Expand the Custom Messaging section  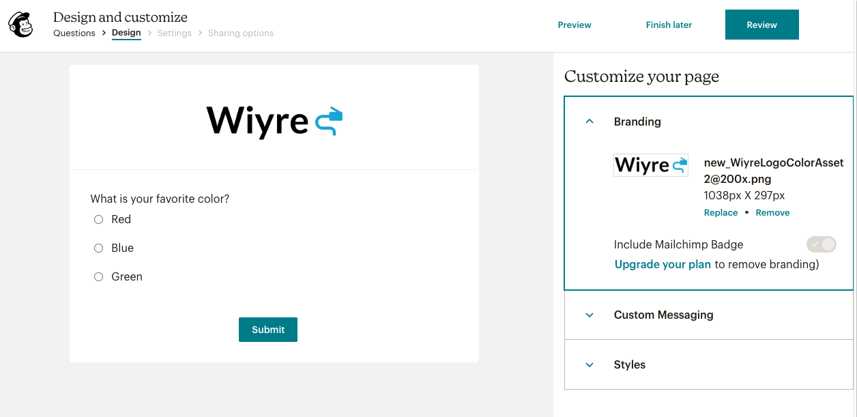point(709,315)
